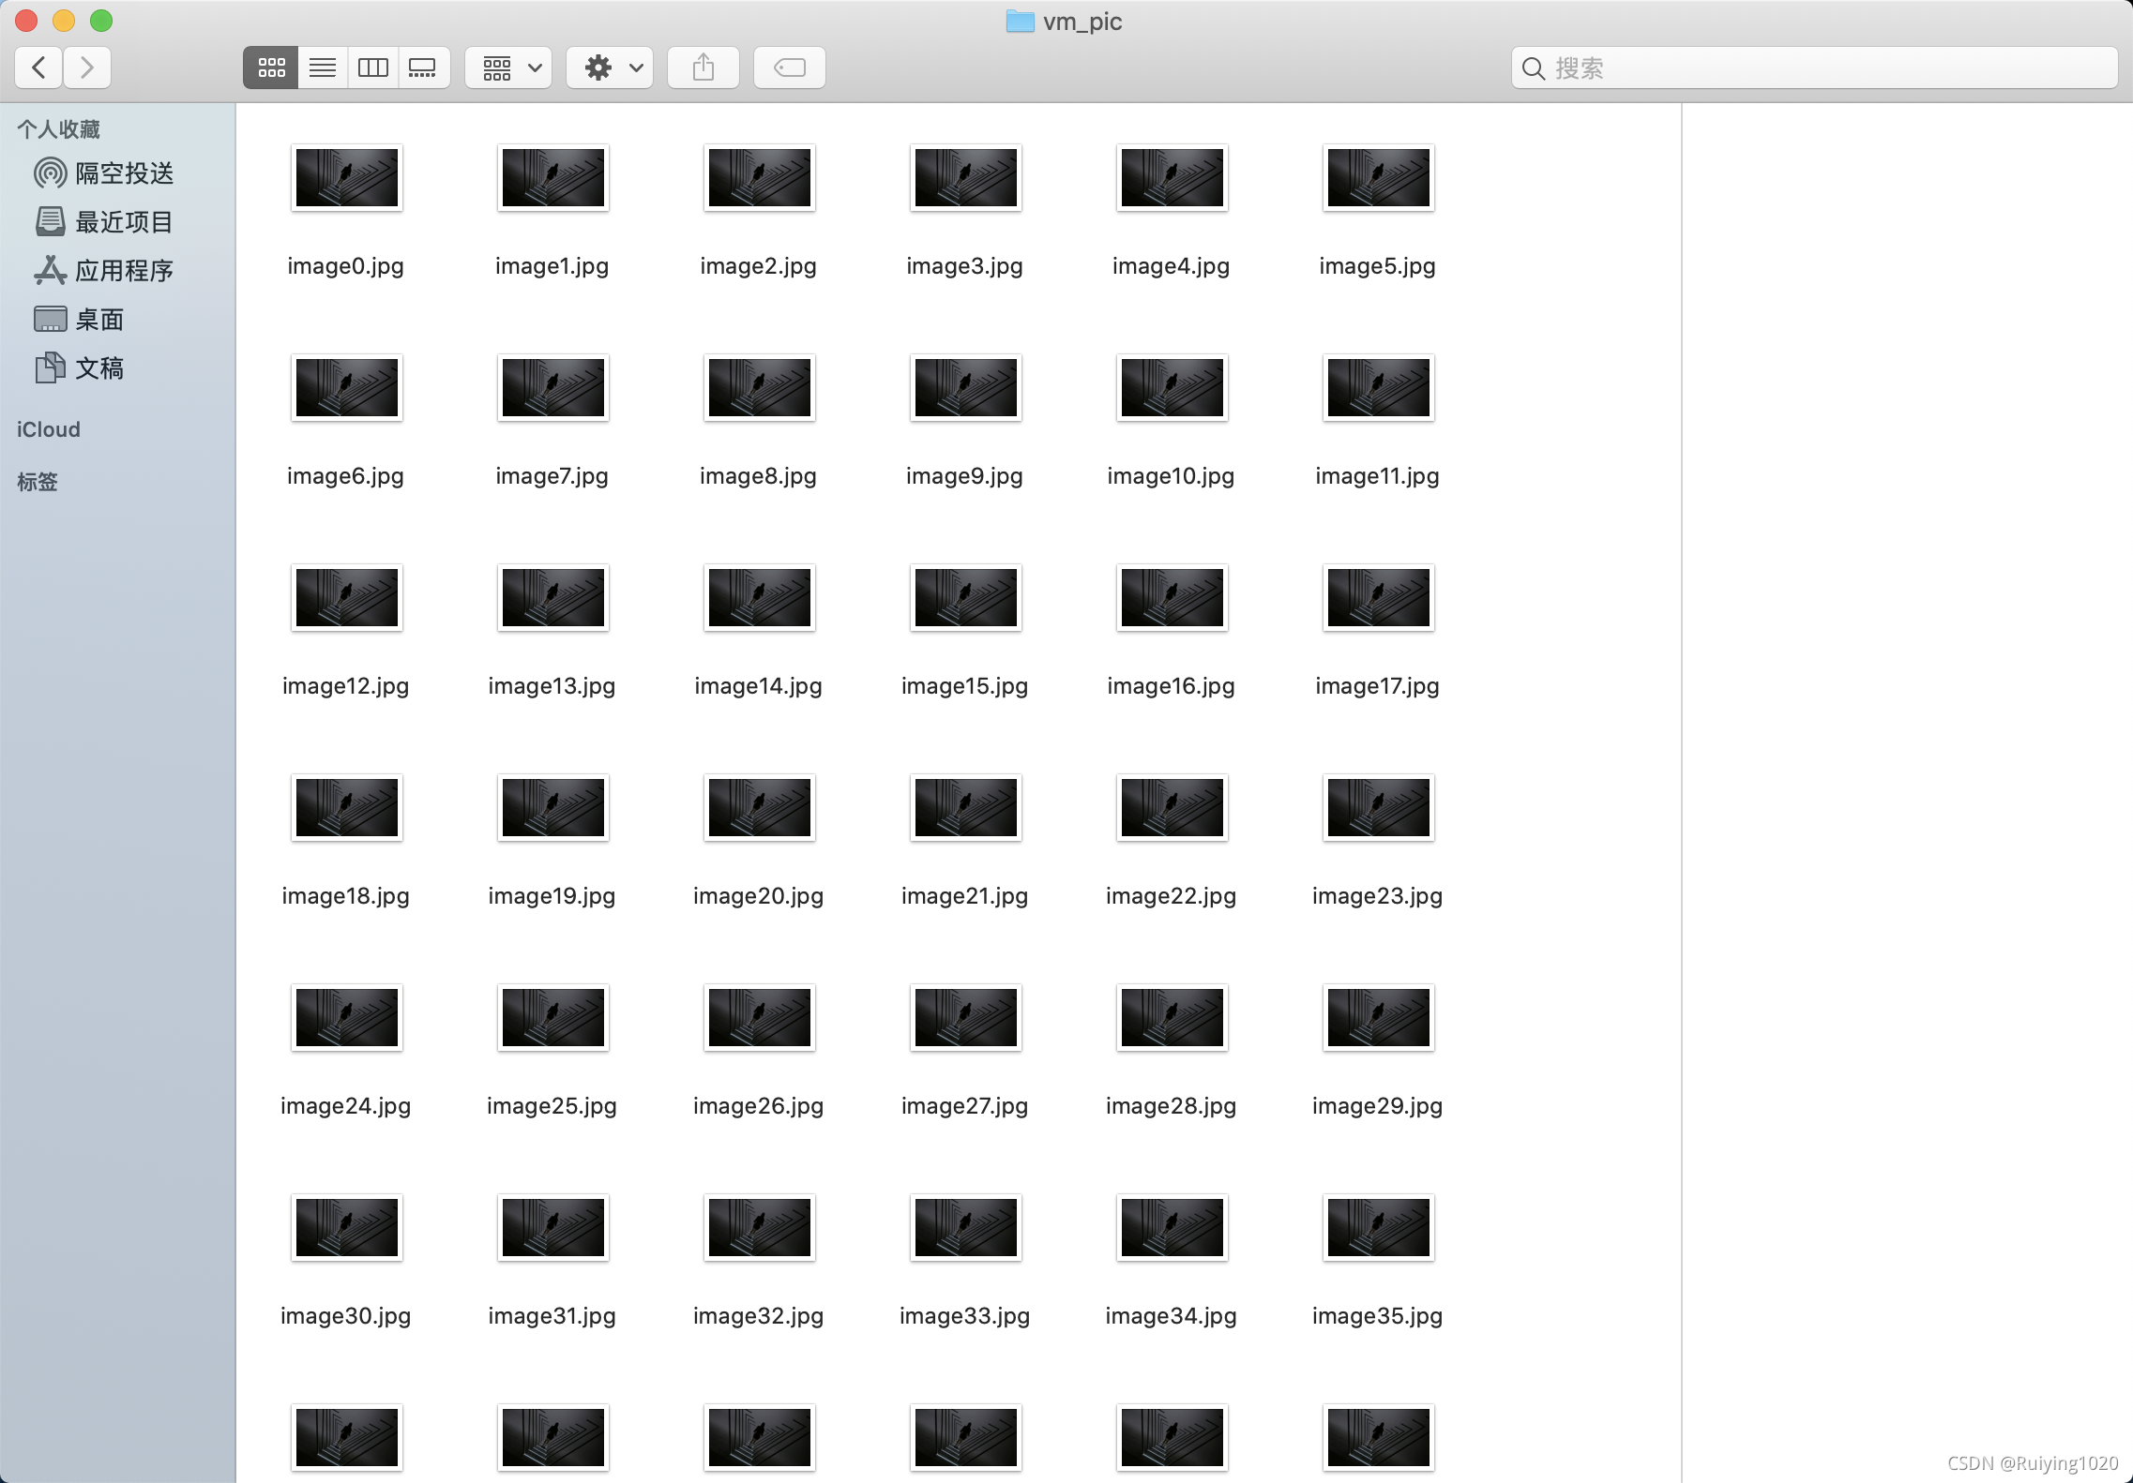Switch to icon view mode

tap(271, 67)
